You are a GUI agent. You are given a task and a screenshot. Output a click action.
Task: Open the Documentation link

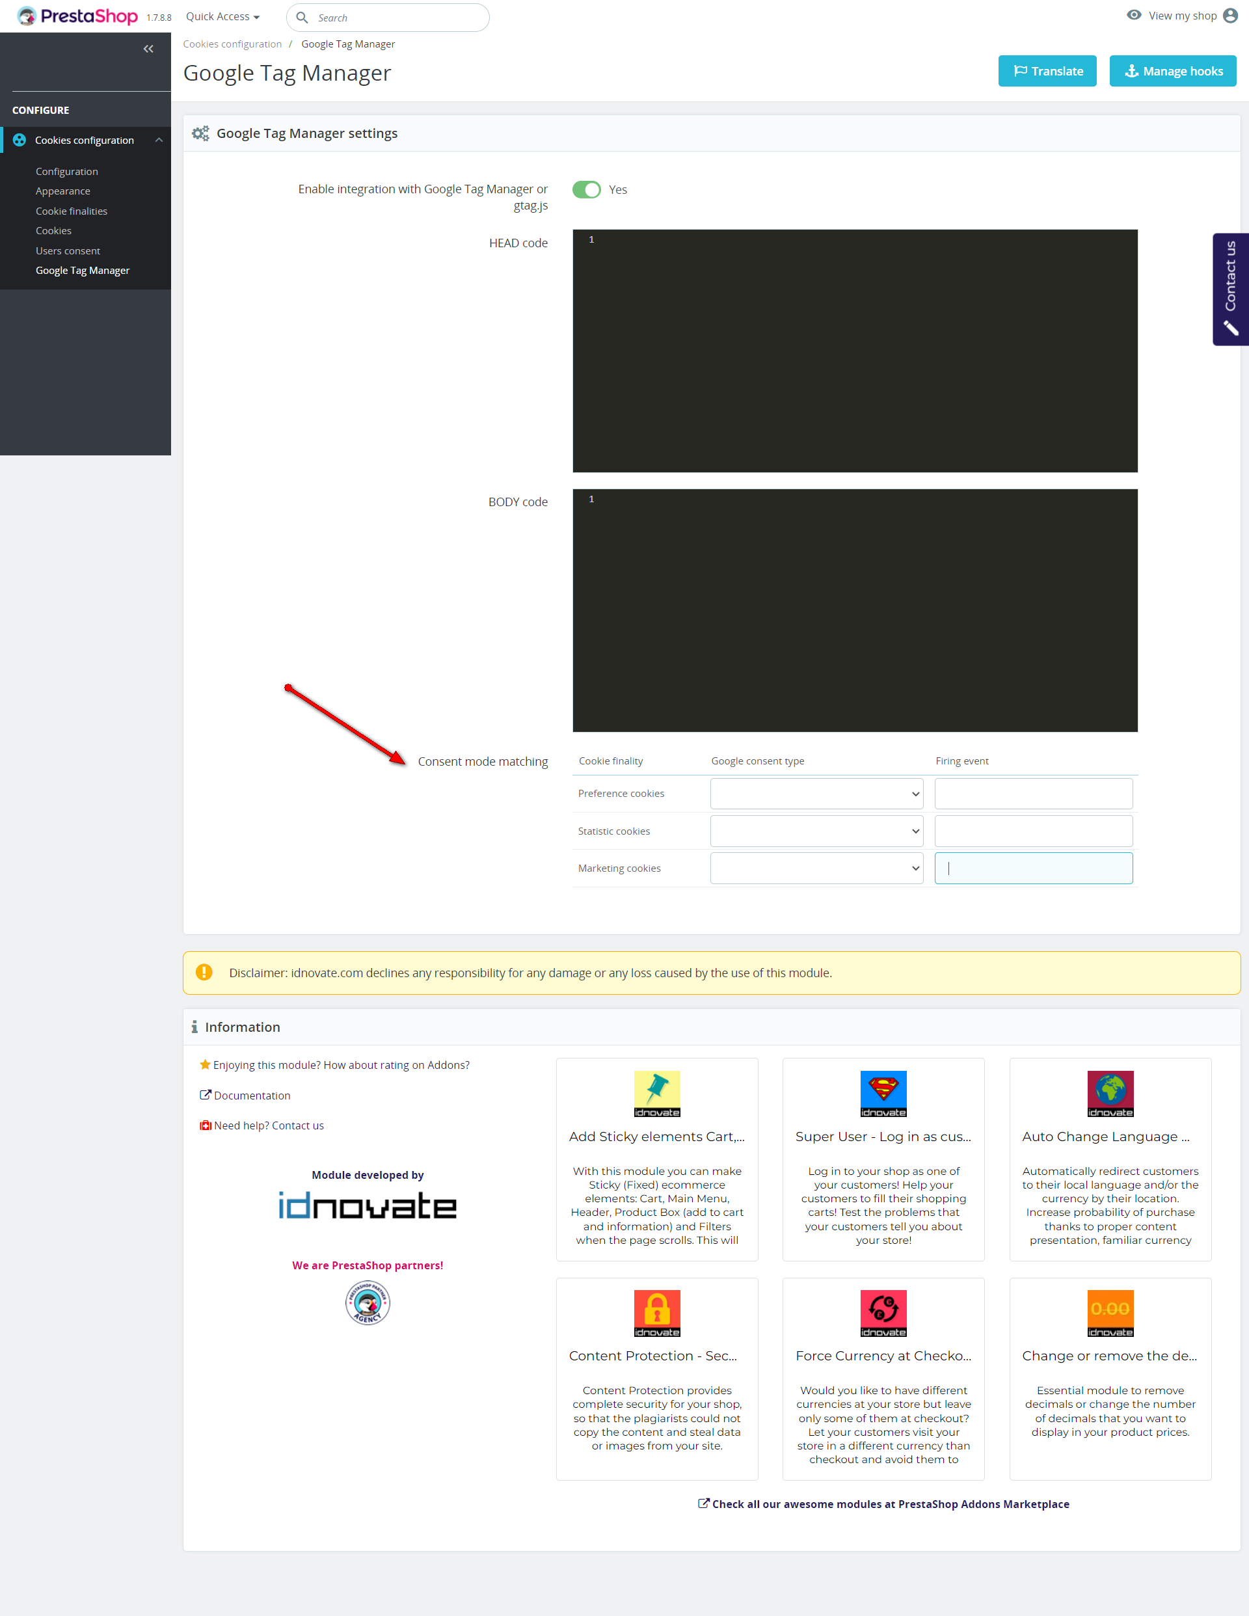(x=252, y=1095)
